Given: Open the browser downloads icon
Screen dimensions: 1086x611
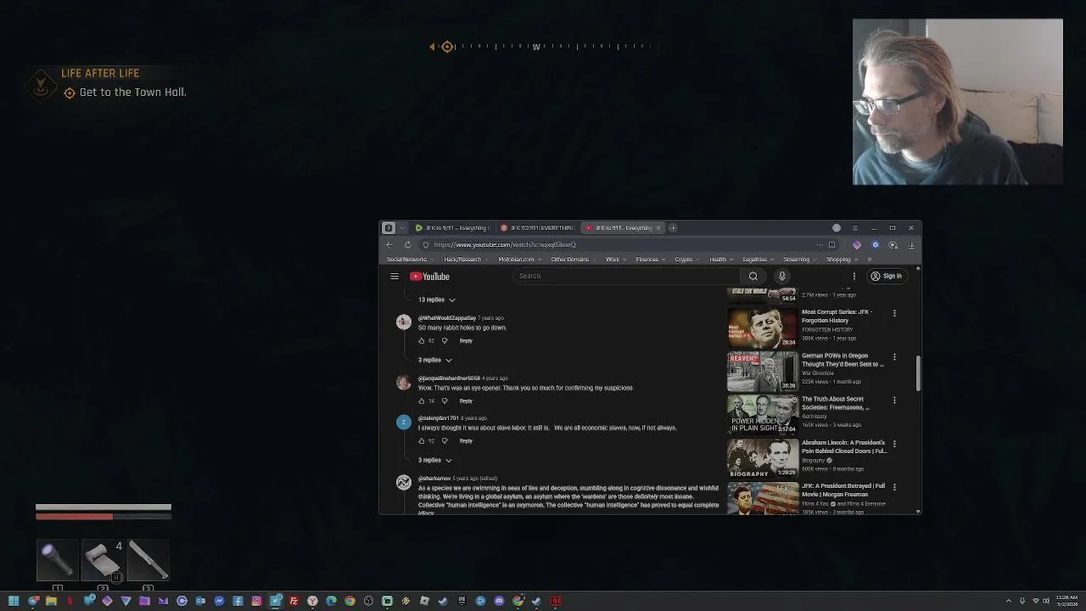Looking at the screenshot, I should 911,244.
